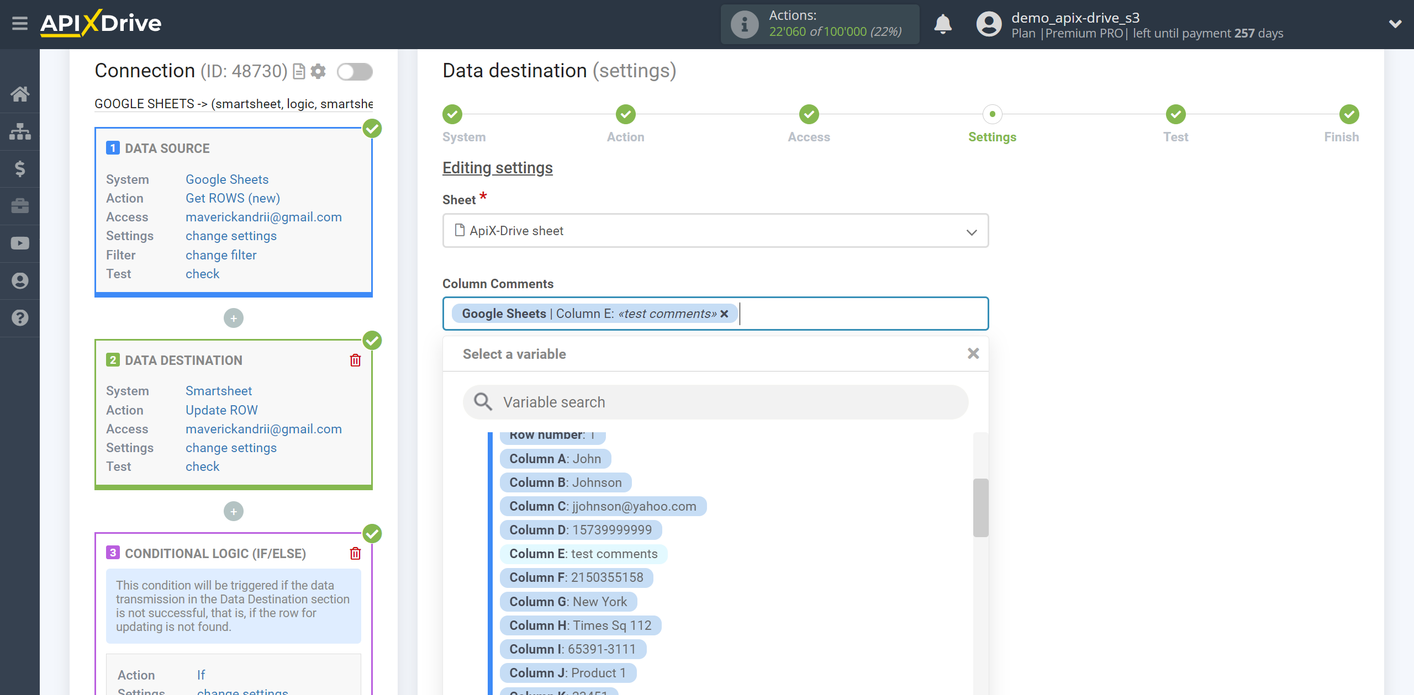Close the Select a variable panel

973,353
